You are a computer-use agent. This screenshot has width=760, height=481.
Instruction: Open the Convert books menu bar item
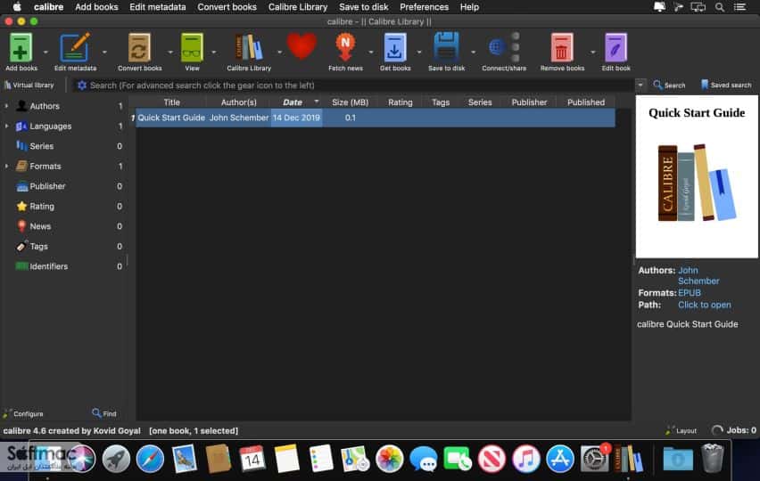click(x=227, y=7)
